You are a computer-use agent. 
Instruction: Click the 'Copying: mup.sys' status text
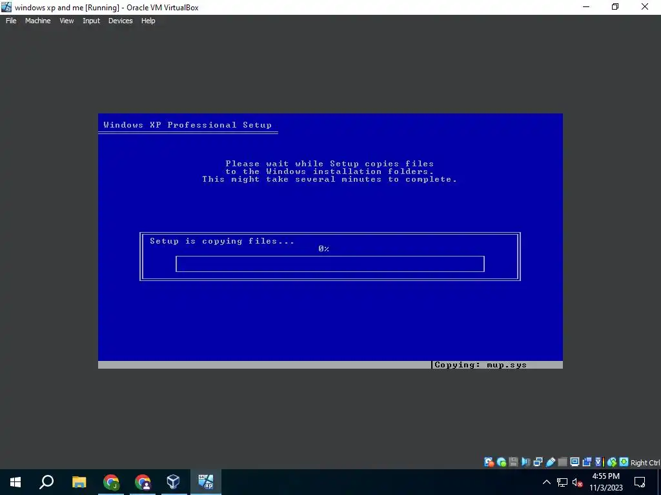(x=480, y=365)
